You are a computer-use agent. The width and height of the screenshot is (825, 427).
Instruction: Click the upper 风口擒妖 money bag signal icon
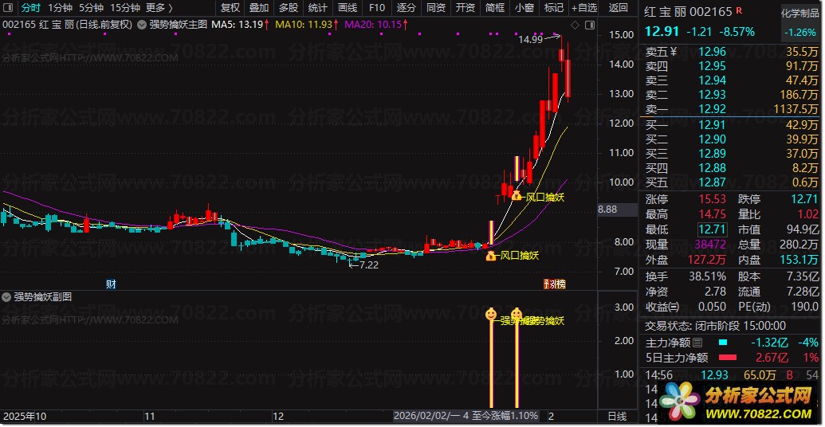coord(517,196)
